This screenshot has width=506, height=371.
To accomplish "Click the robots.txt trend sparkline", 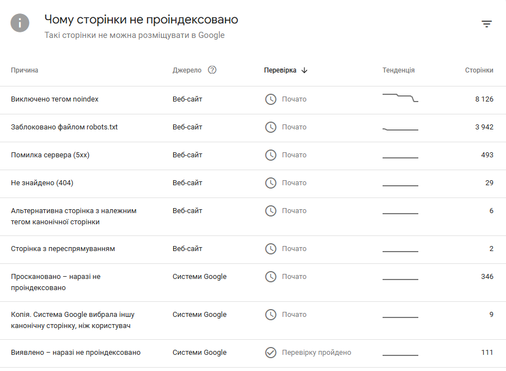I will click(400, 129).
